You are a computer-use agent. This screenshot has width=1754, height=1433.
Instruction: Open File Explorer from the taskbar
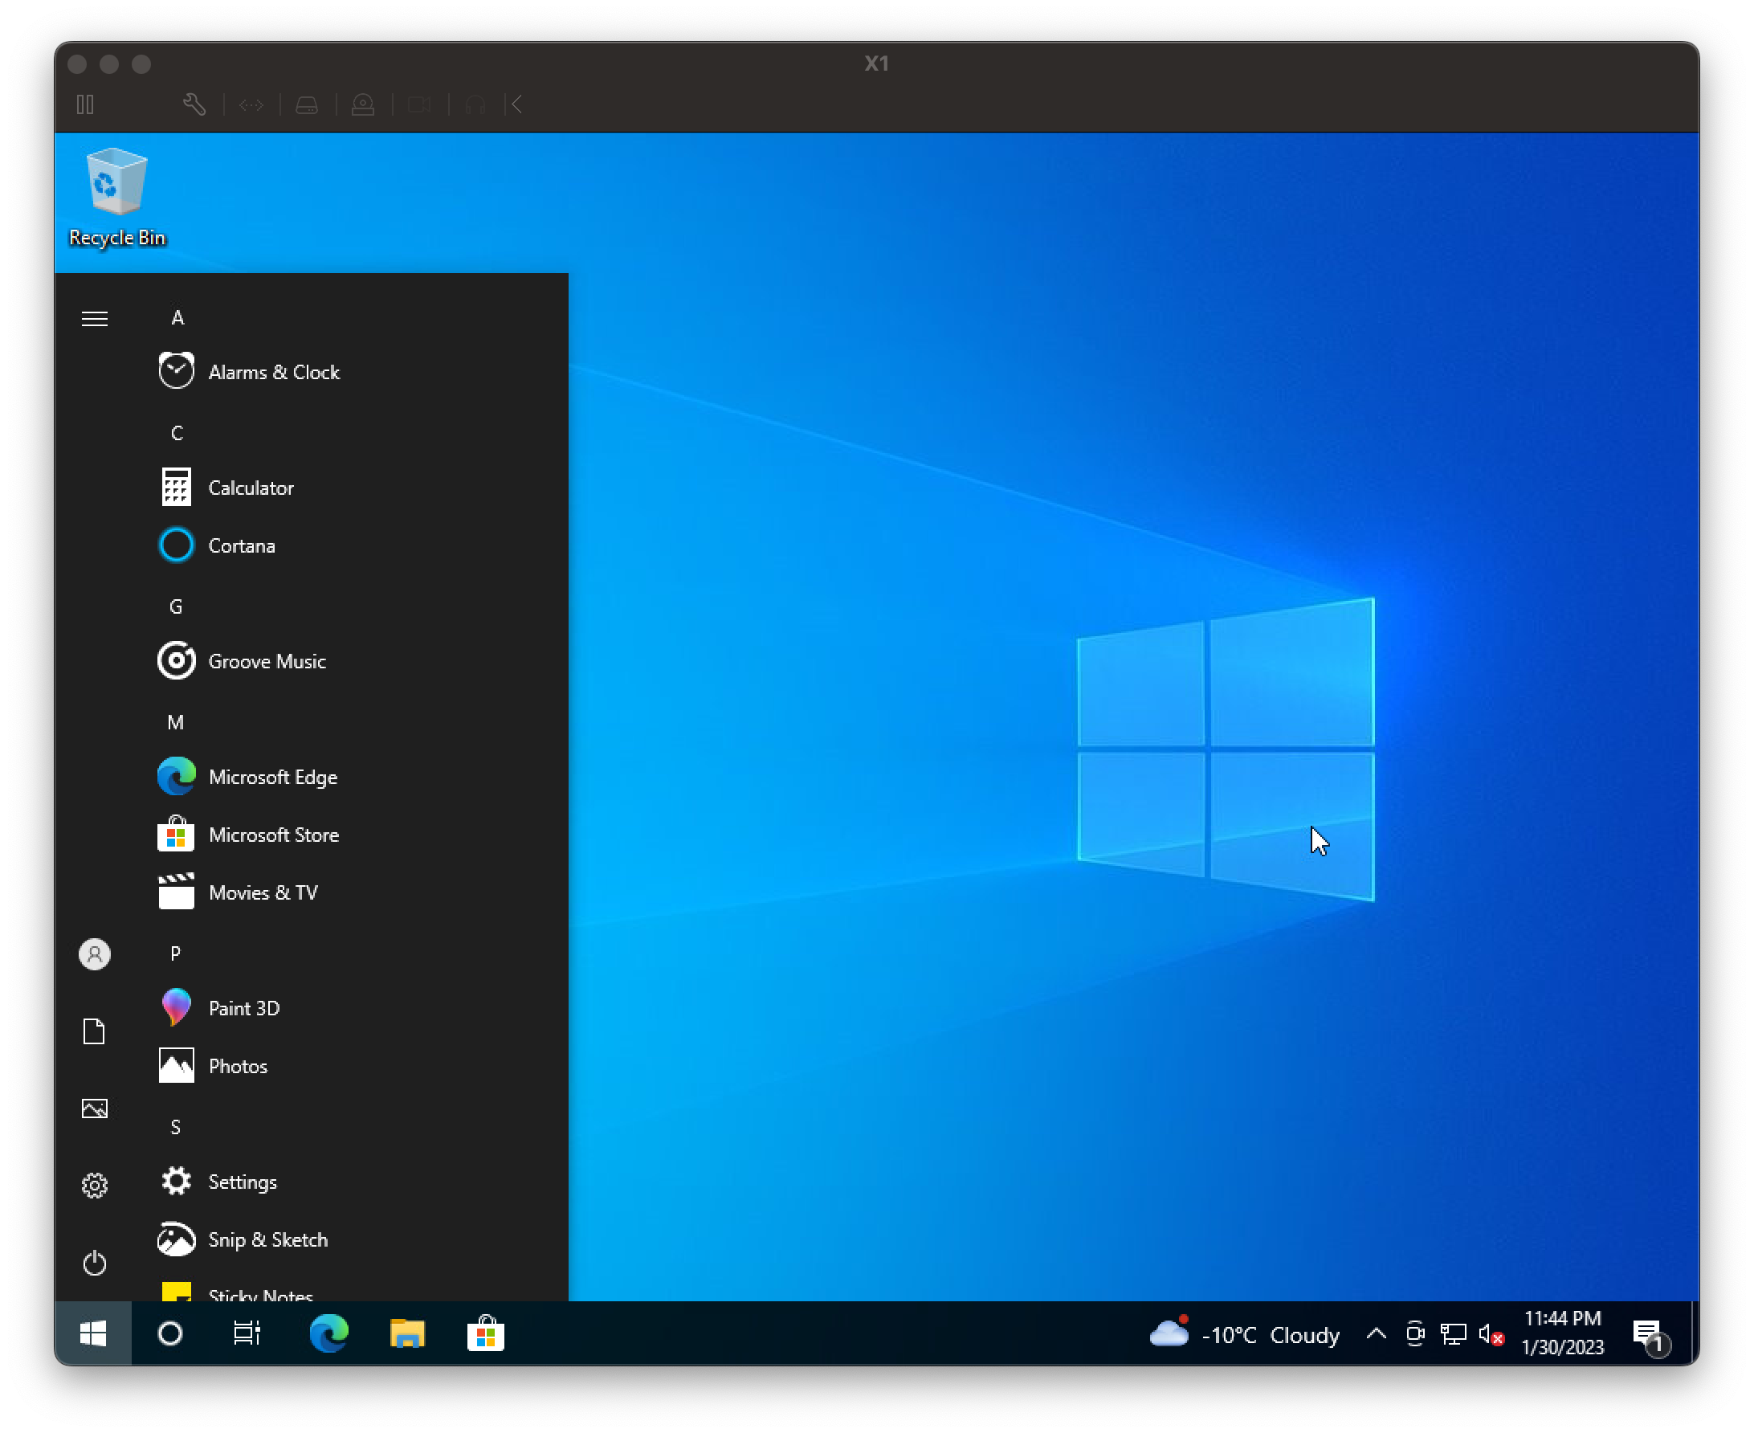(408, 1333)
